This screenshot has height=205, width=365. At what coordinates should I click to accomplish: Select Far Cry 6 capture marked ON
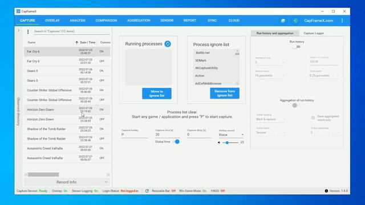click(67, 52)
